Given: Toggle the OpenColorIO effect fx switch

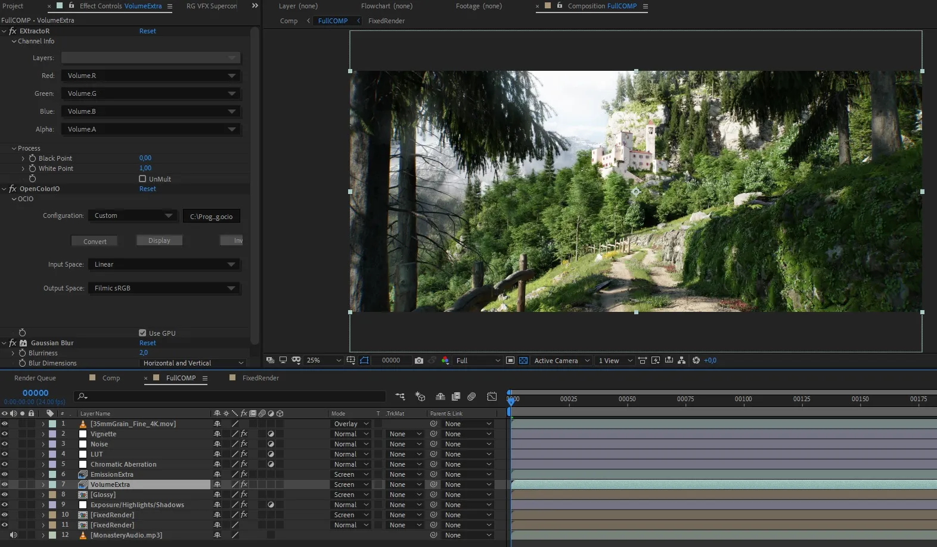Looking at the screenshot, I should (x=13, y=189).
